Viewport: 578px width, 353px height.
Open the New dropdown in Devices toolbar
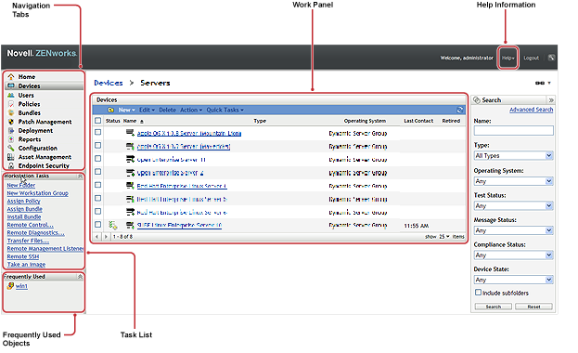[126, 110]
